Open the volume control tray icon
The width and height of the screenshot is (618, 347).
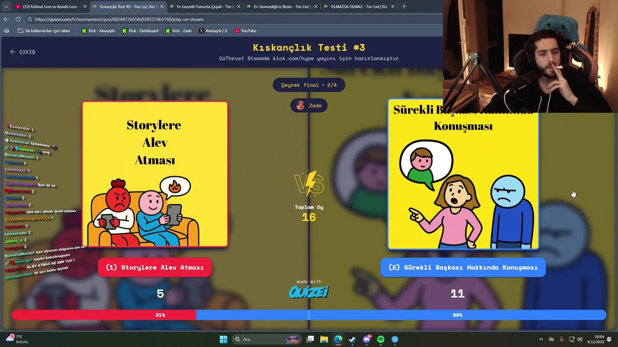coord(579,339)
